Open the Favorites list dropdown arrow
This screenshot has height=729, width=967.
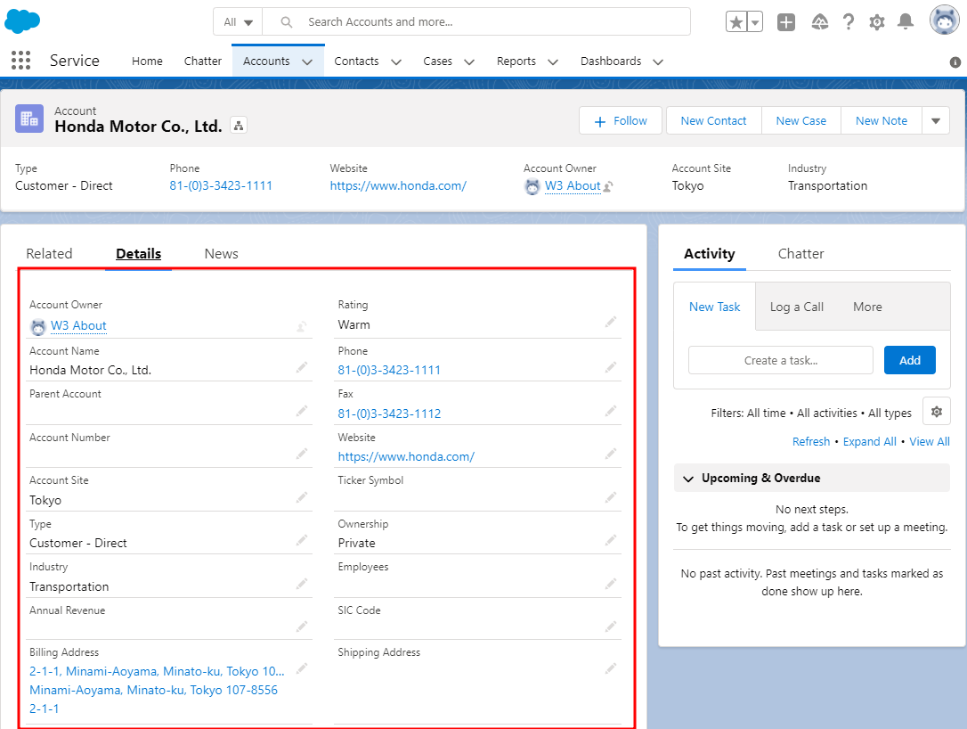(755, 22)
